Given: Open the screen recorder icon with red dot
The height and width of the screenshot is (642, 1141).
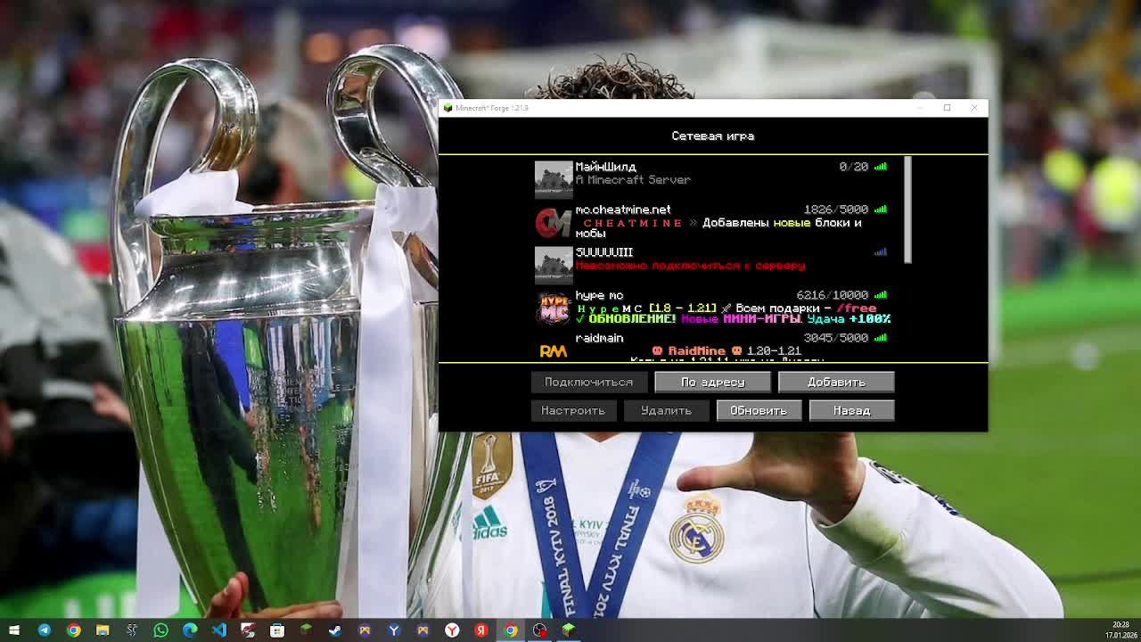Looking at the screenshot, I should click(539, 630).
